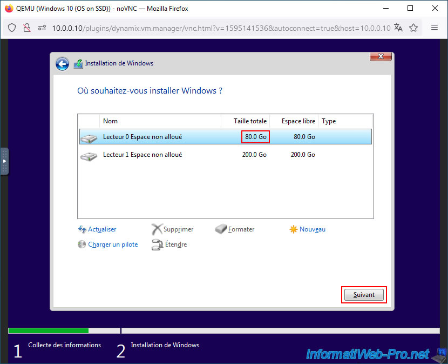Click the Actualiser refresh icon

pos(82,229)
